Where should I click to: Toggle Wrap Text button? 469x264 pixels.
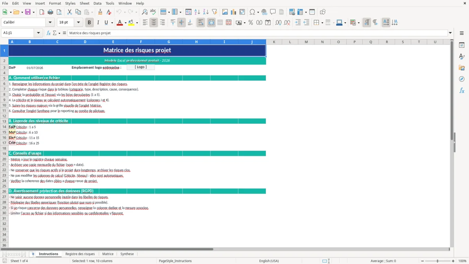coord(200,23)
